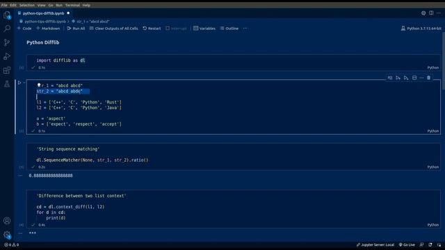
Task: Click the run-by-line icon in cell toolbar
Action: click(390, 78)
